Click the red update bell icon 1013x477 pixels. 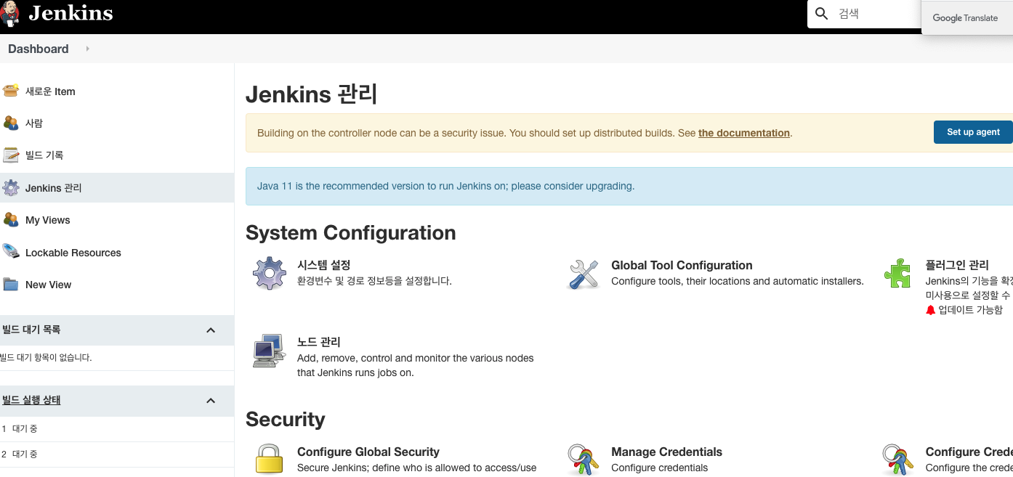click(931, 310)
